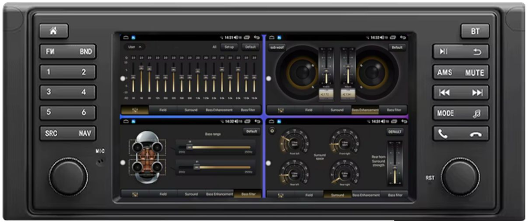
Task: Toggle the sub woof button
Action: pos(277,47)
